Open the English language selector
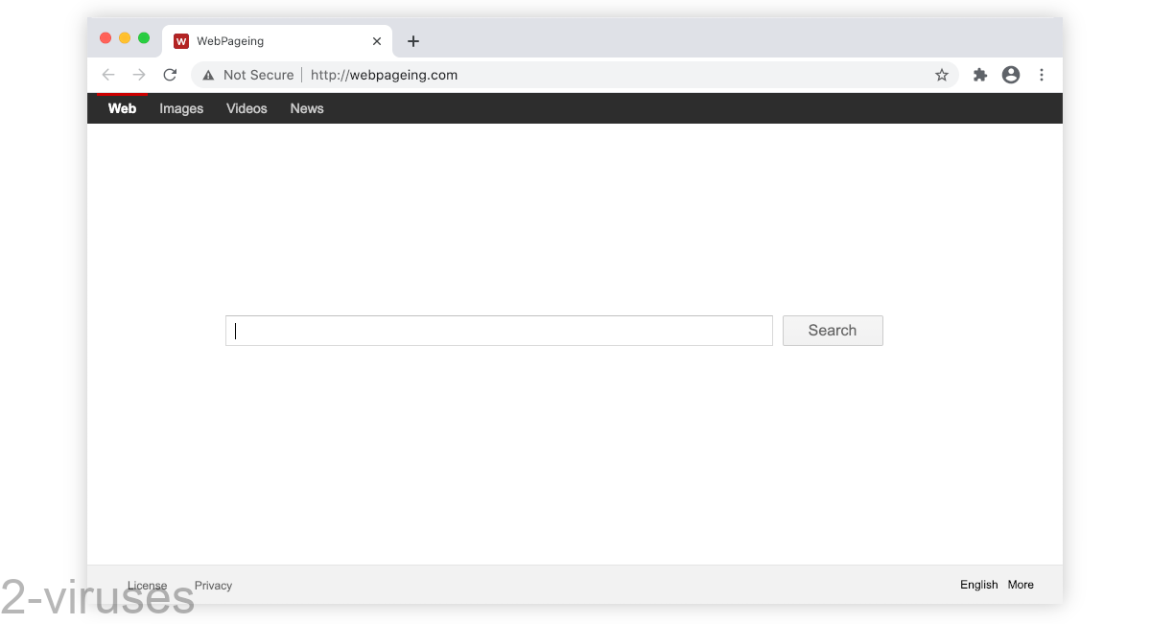 coord(978,585)
